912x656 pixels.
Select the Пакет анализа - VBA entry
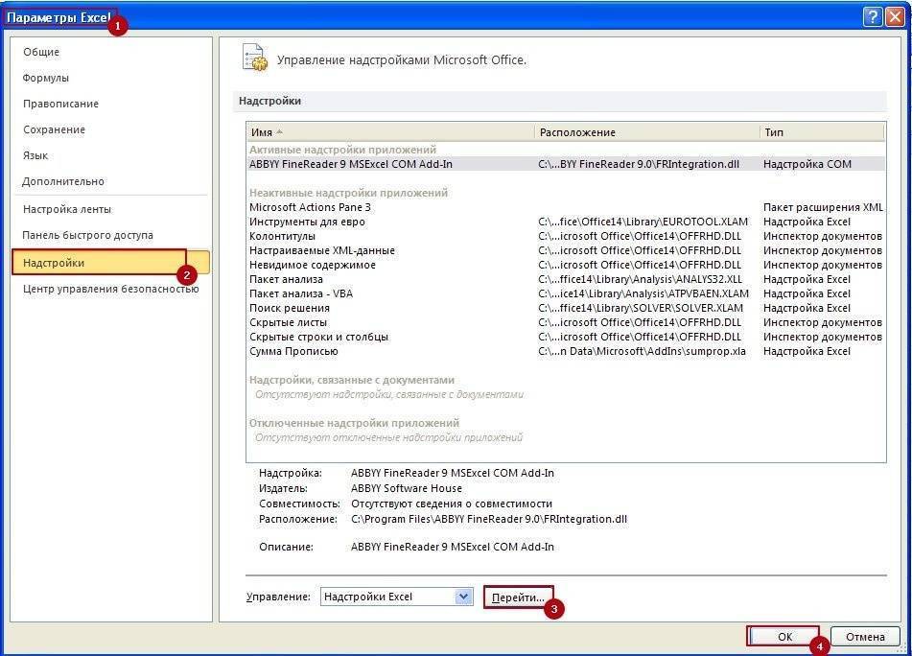coord(301,293)
